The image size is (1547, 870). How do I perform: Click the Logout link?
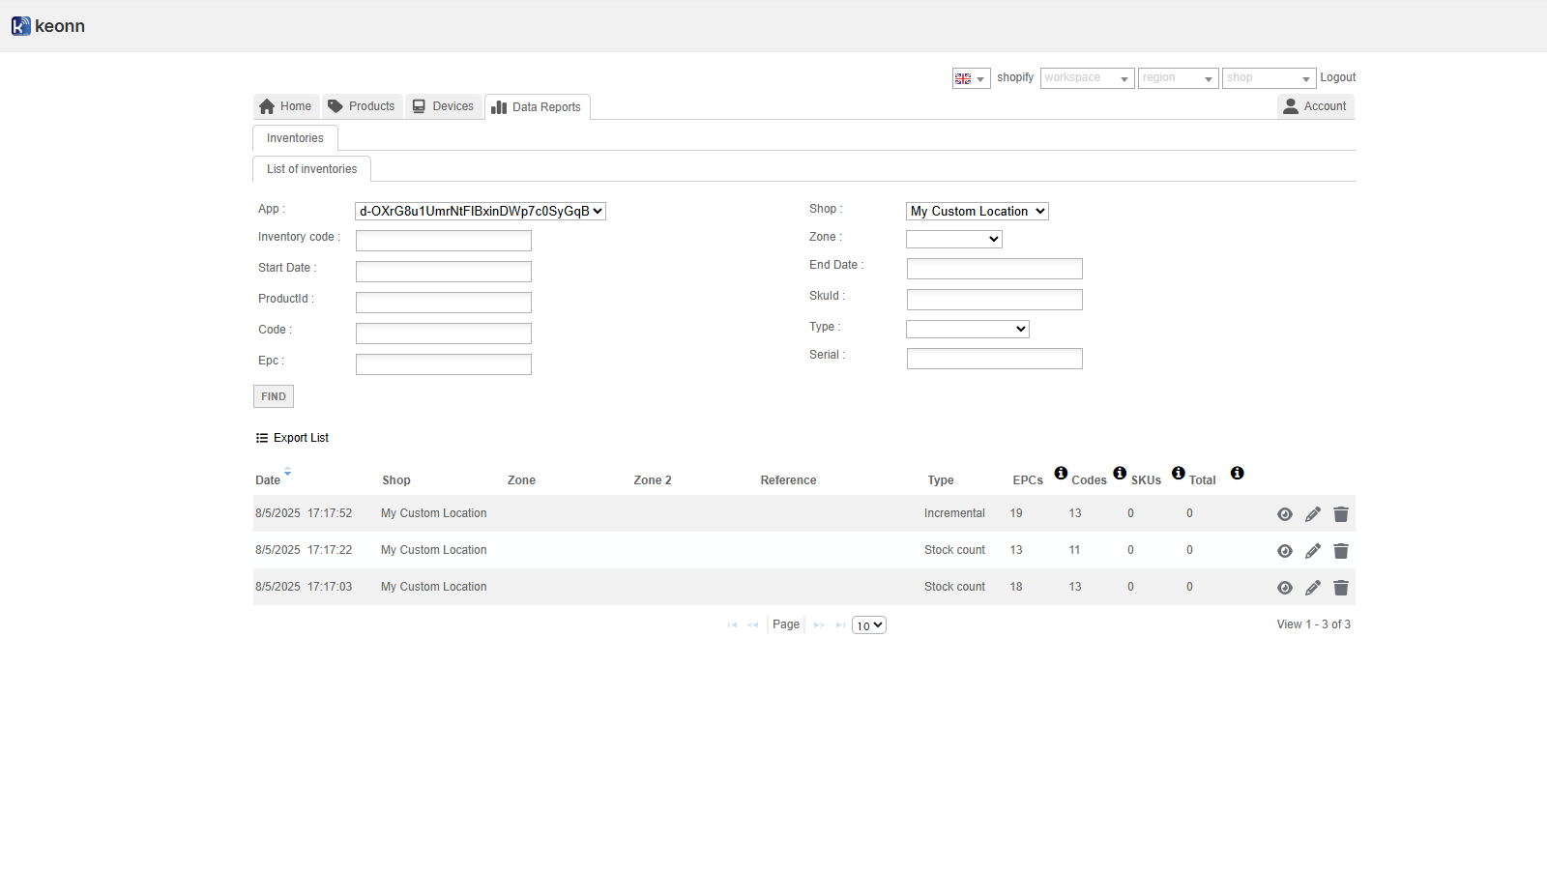[1337, 77]
